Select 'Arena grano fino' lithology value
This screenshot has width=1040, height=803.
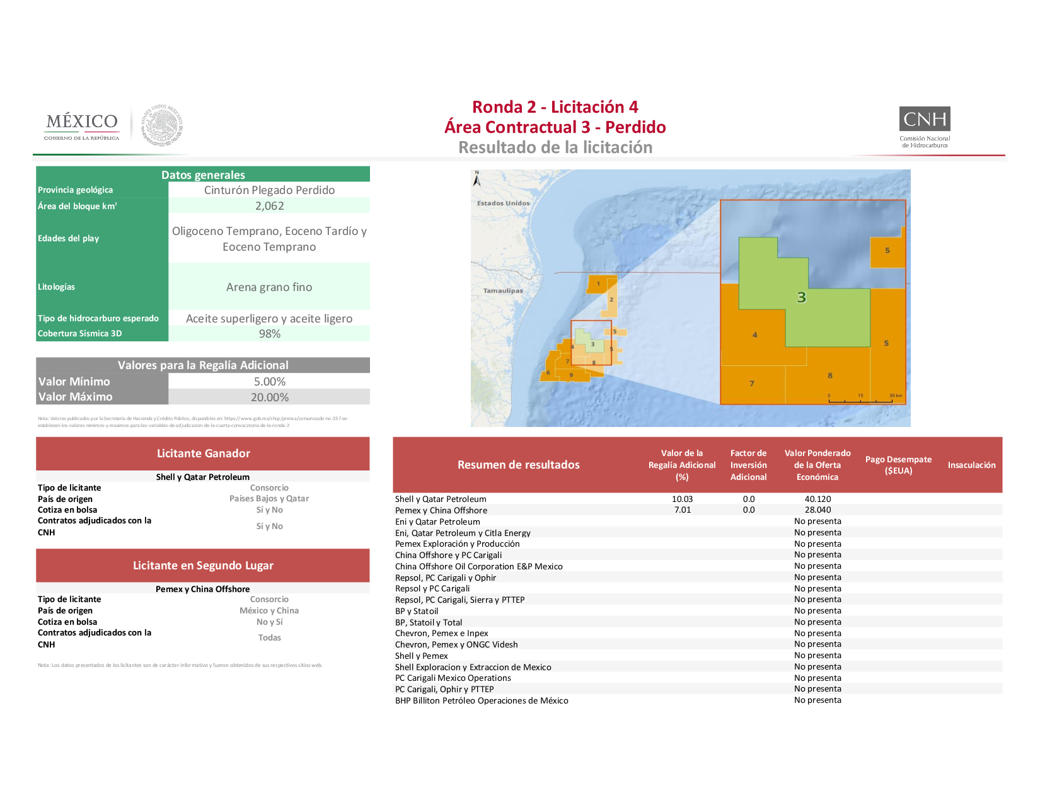tap(269, 287)
